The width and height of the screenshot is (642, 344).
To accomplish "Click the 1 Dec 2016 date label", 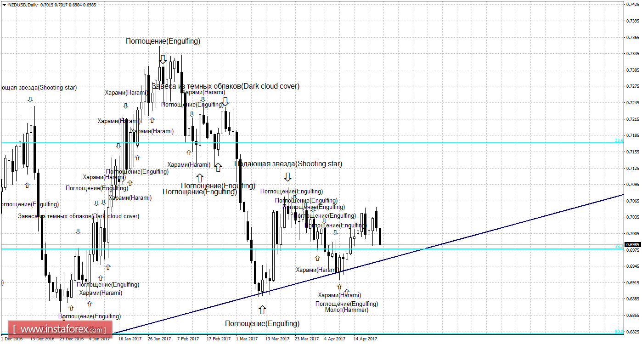I will [x=11, y=339].
